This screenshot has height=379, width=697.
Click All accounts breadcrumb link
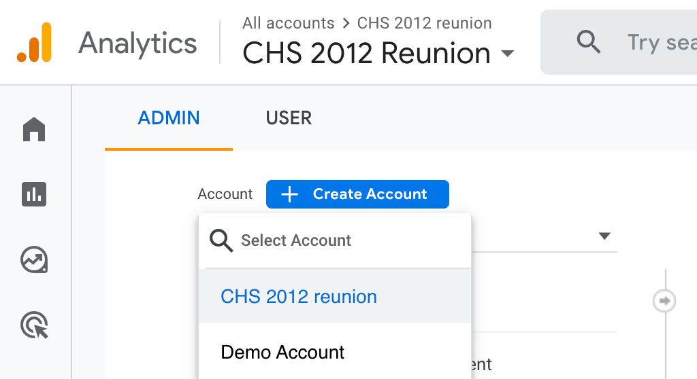[x=288, y=23]
